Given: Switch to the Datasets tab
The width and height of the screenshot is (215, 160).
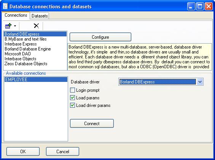Looking at the screenshot, I should (40, 16).
